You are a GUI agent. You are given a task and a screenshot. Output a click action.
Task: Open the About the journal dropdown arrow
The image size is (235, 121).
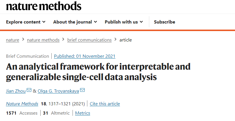click(x=95, y=22)
